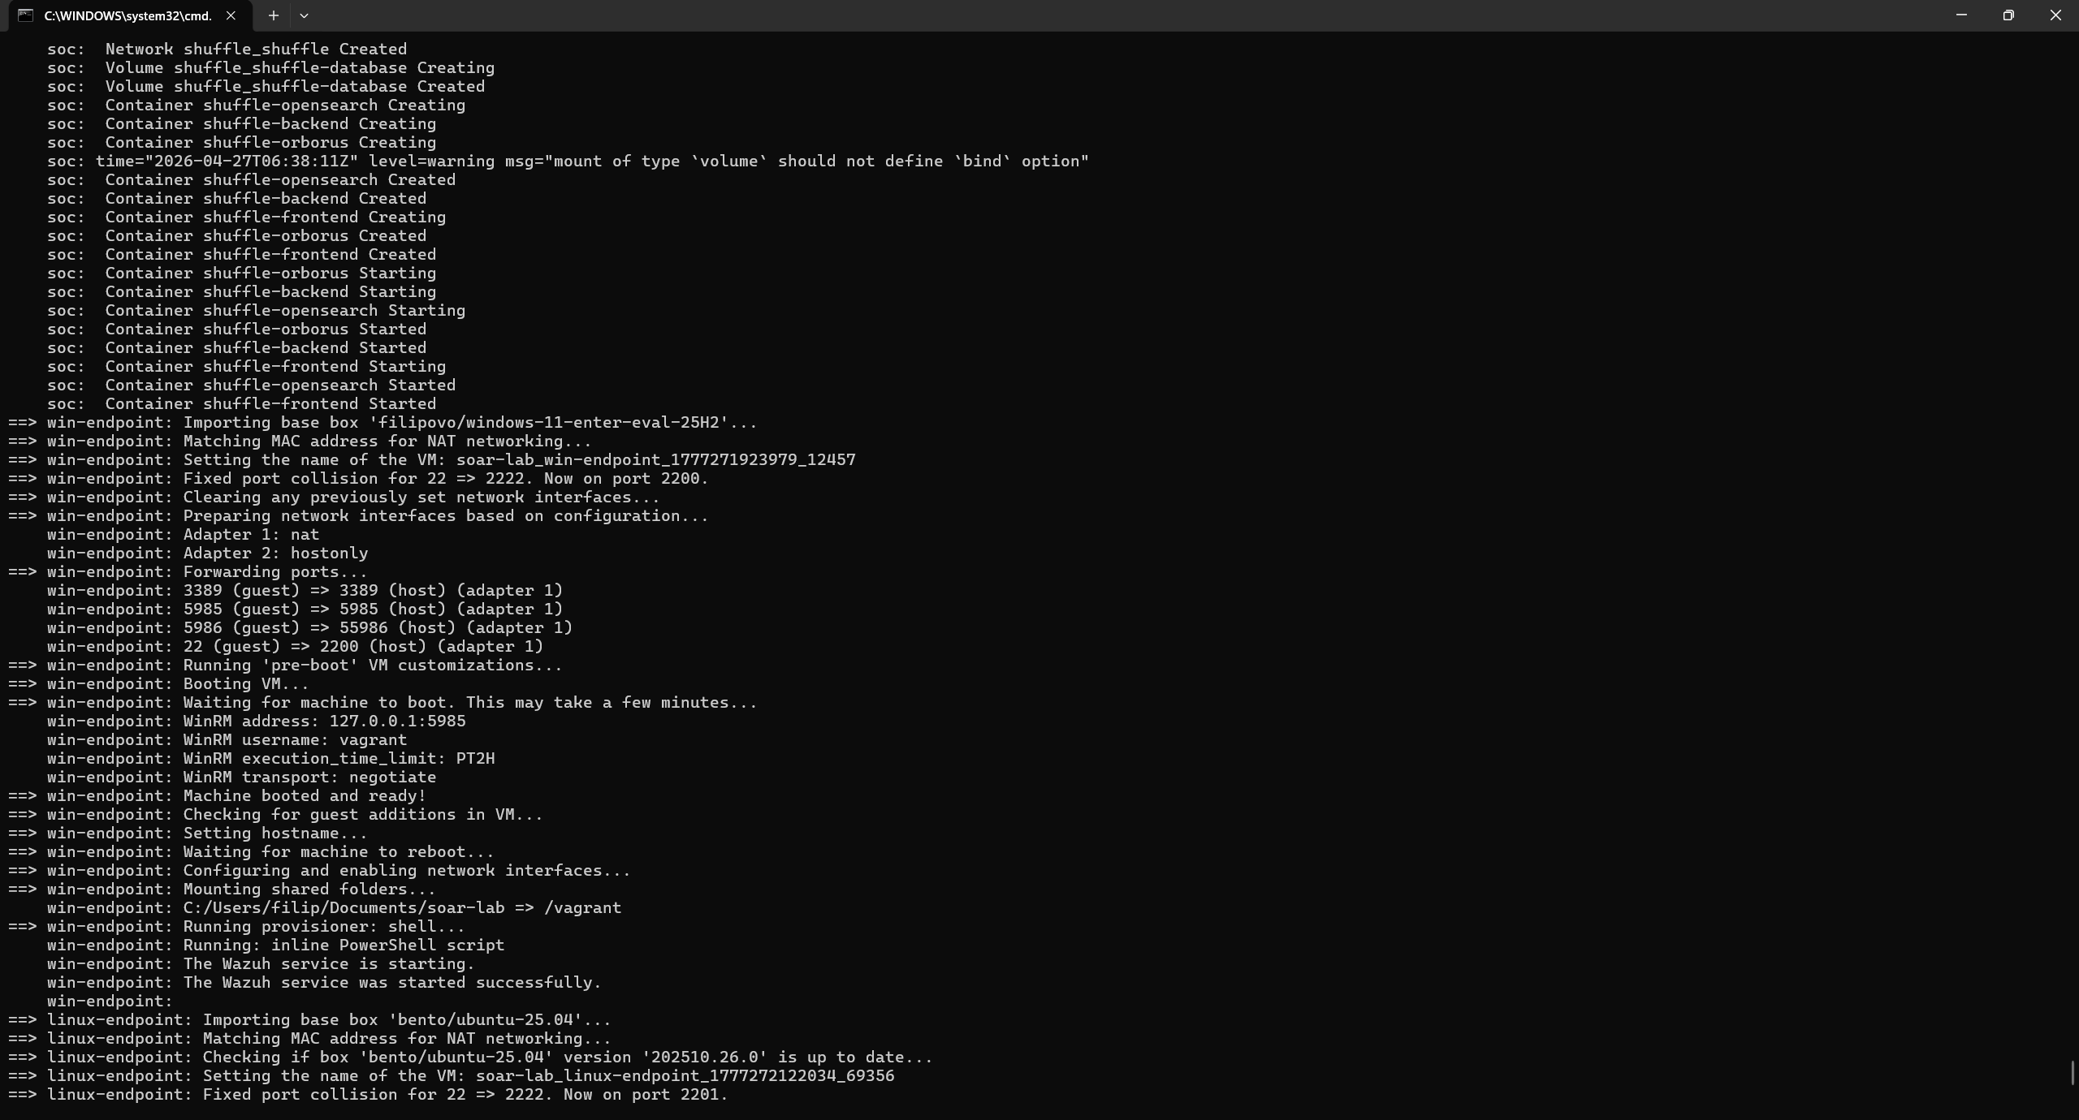
Task: Click the linux-endpoint port collision message
Action: point(365,1095)
